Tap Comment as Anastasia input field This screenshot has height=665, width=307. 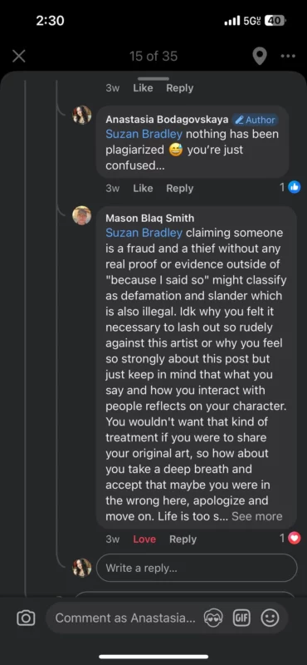(125, 618)
